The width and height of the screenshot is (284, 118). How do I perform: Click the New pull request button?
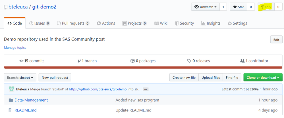(x=55, y=77)
